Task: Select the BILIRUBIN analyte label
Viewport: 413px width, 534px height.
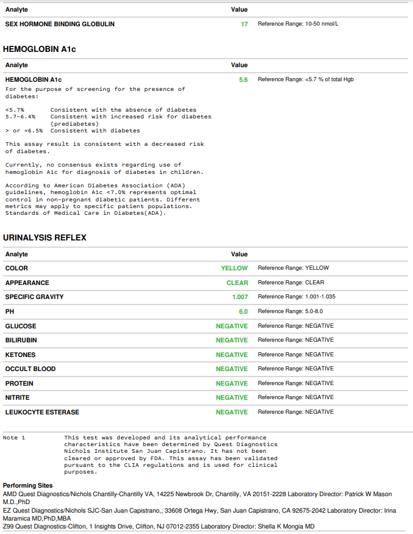Action: coord(21,340)
